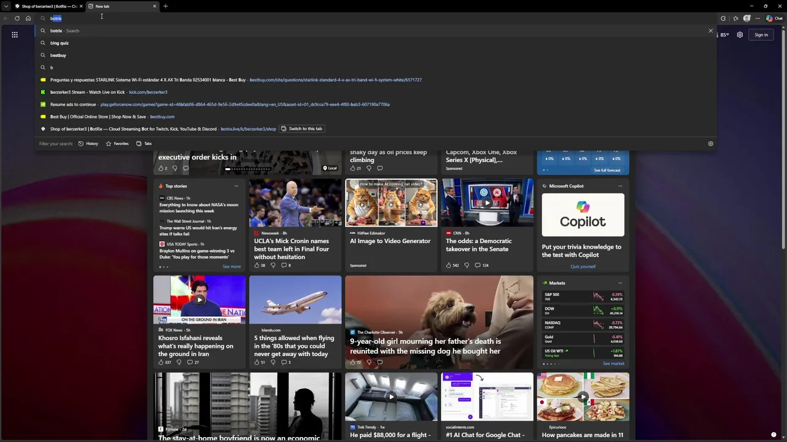
Task: Dislike the CNN Democratic takeover story
Action: coord(467,265)
